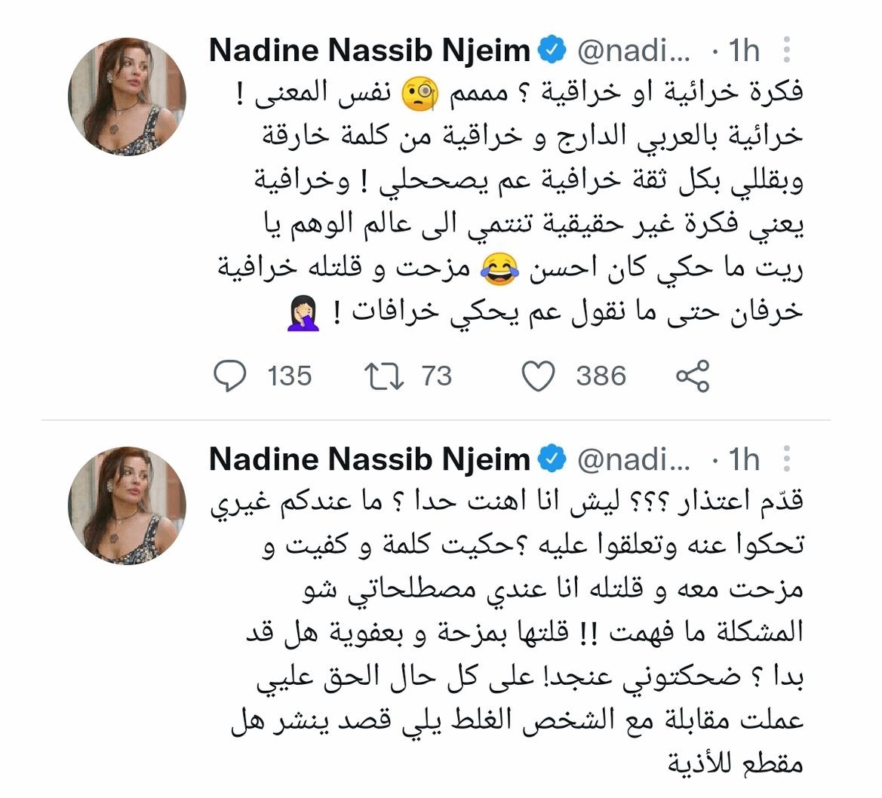Retweet the first tweet using the arrows icon
882x798 pixels.
click(386, 376)
